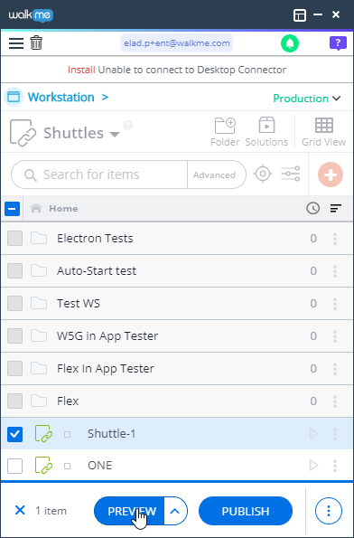Image resolution: width=354 pixels, height=538 pixels.
Task: Open options menu for Test WS
Action: point(335,304)
